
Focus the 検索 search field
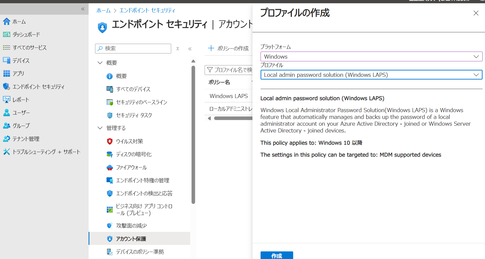[133, 49]
